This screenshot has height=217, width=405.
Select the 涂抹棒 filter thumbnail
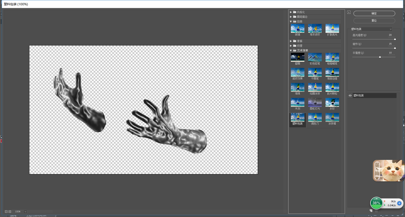coord(332,117)
